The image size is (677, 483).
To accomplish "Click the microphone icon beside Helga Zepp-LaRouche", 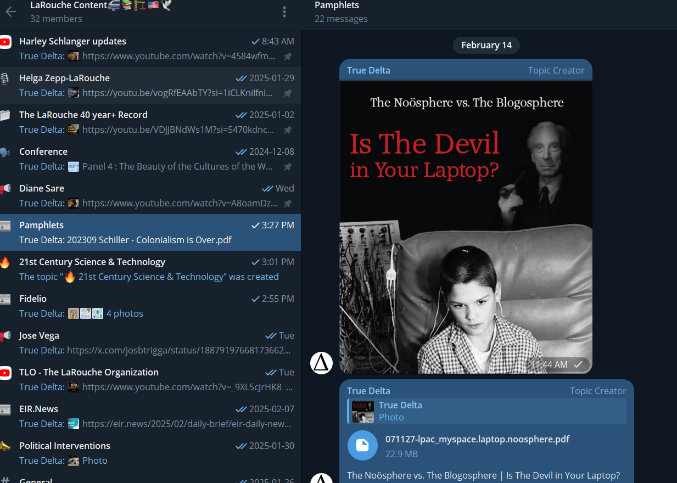I will [5, 78].
